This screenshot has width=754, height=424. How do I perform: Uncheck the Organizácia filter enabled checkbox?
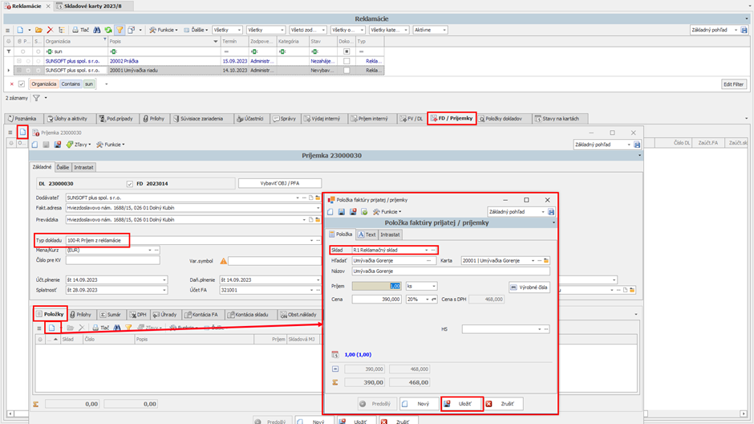pos(22,84)
